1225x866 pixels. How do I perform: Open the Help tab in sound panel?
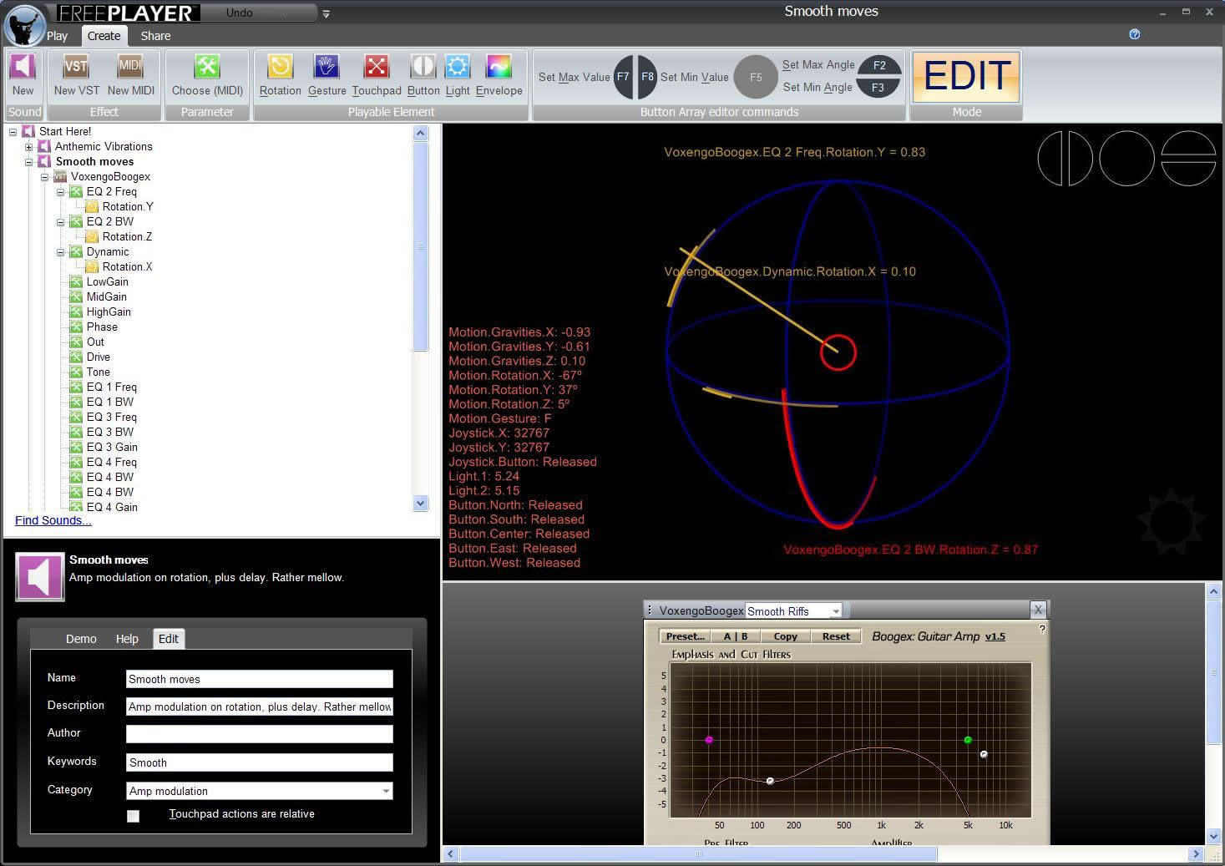coord(127,639)
